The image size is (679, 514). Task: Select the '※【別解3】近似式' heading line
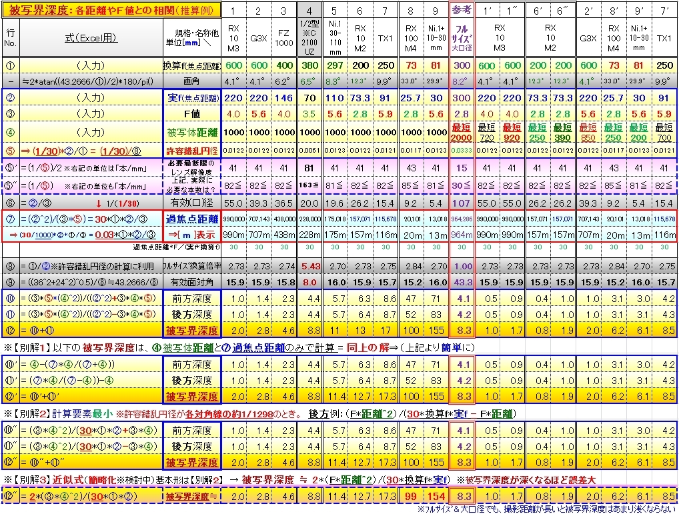pyautogui.click(x=299, y=480)
